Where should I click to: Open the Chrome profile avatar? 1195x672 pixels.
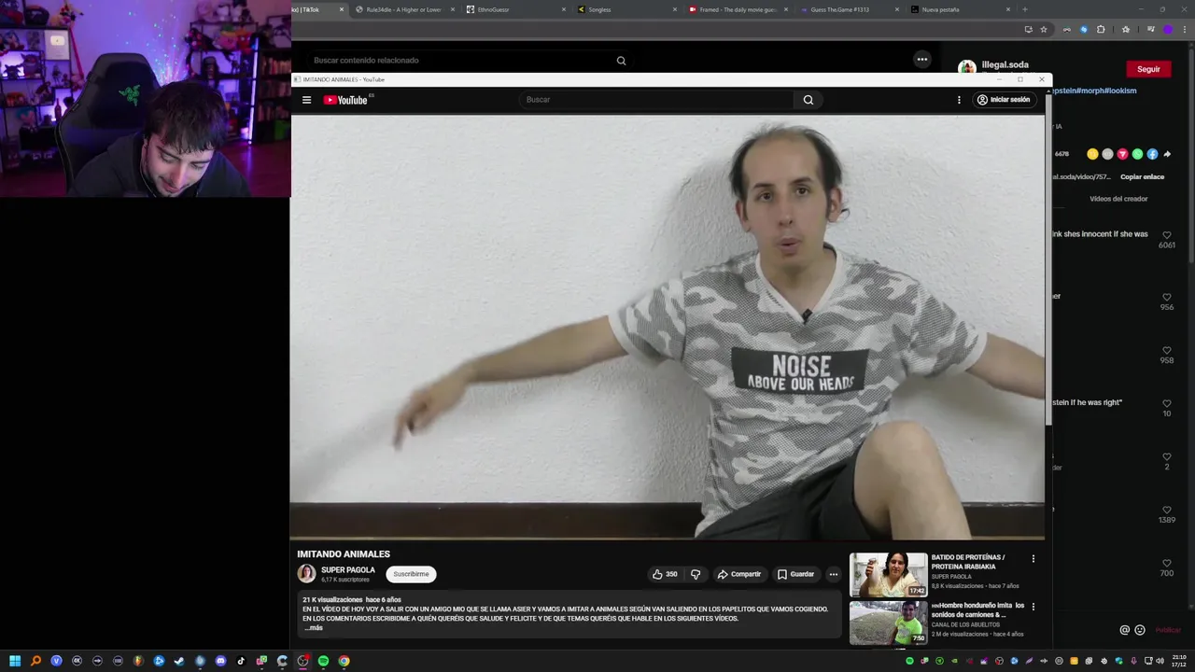1168,30
